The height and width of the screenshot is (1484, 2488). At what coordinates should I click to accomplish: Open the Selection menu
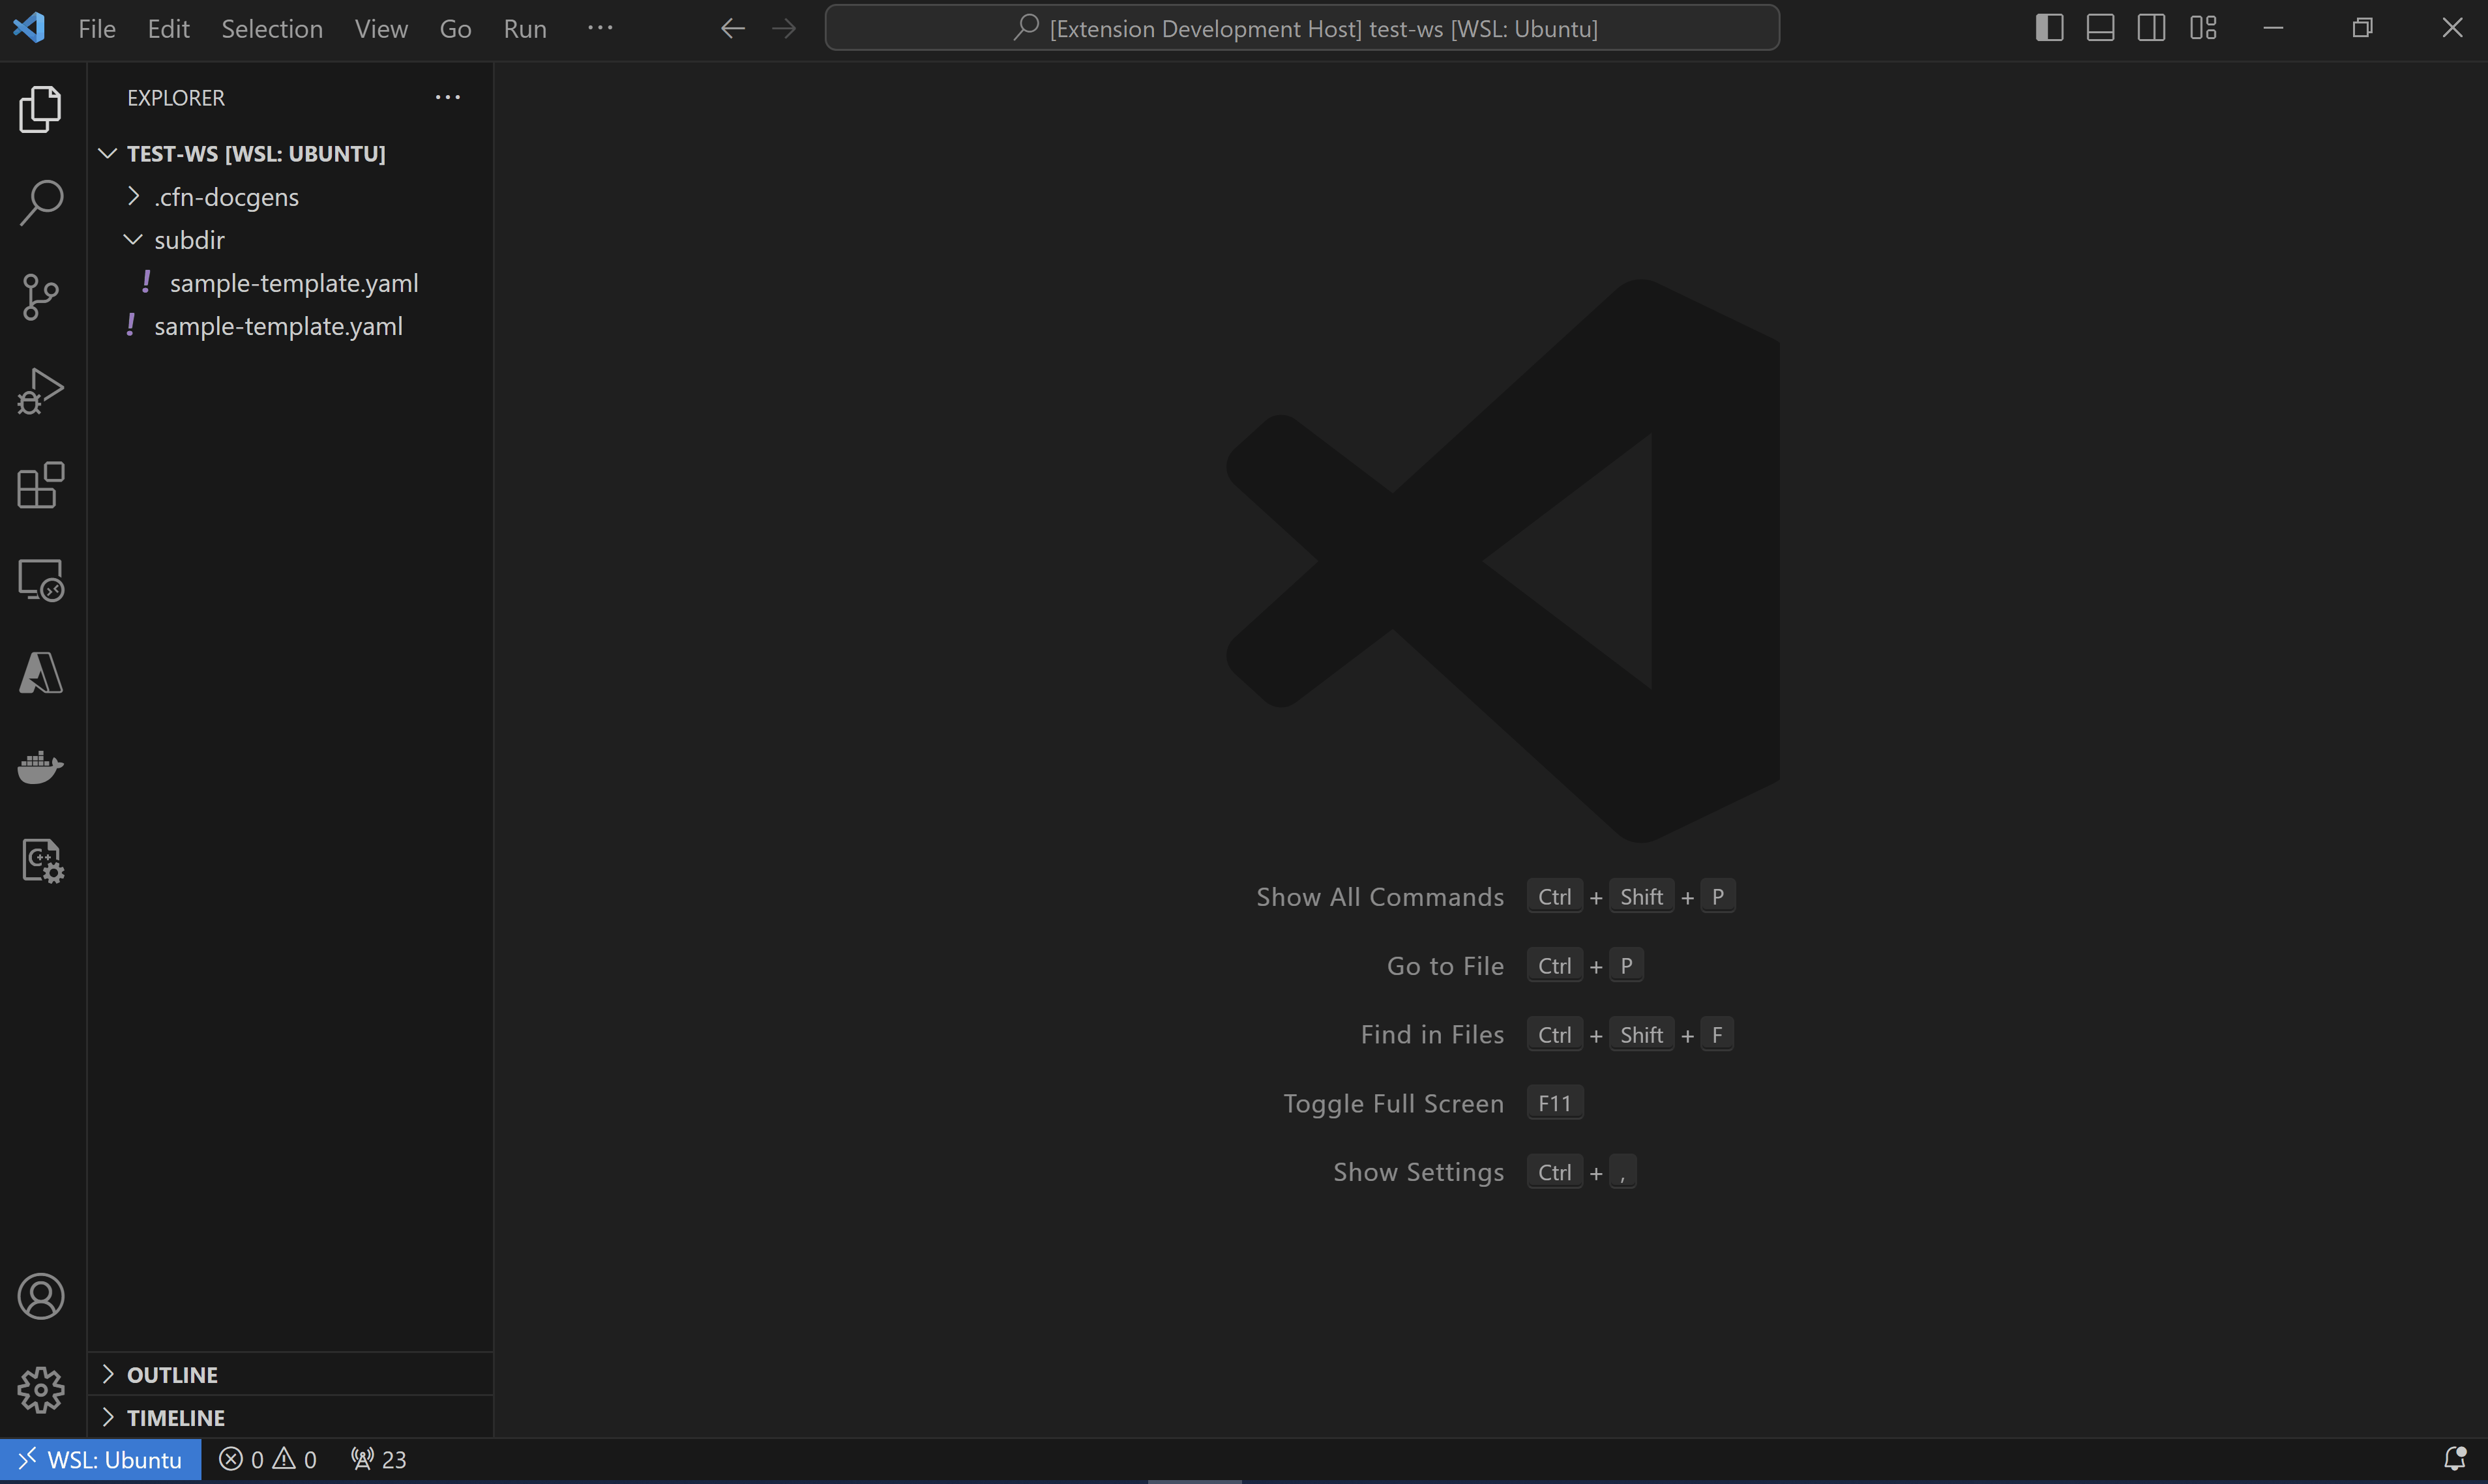point(271,28)
